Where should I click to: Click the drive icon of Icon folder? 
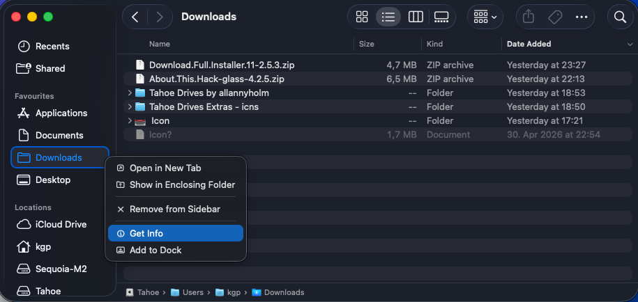coord(140,121)
